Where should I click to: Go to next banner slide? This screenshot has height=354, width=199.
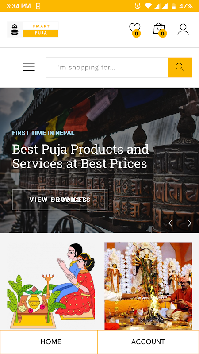[x=190, y=223]
